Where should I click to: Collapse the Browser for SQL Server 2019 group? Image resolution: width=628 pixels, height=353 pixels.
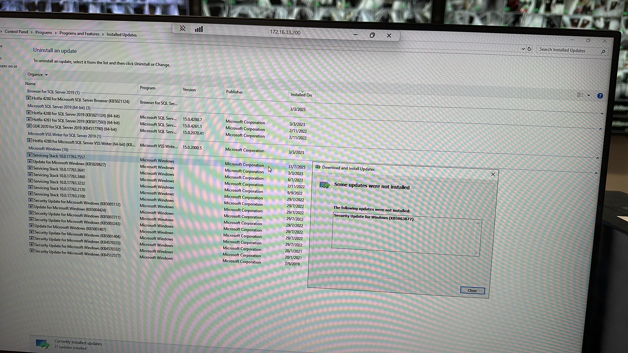pyautogui.click(x=602, y=114)
